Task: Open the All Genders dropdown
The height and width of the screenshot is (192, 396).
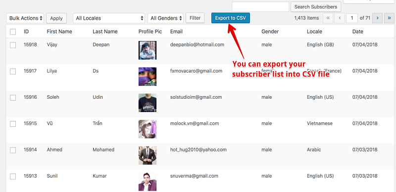Action: coord(166,18)
